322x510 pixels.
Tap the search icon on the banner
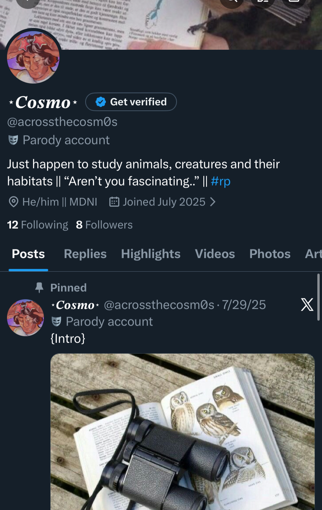click(232, 2)
